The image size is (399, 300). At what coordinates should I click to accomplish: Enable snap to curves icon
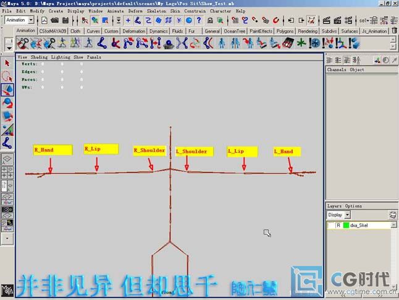(x=245, y=20)
